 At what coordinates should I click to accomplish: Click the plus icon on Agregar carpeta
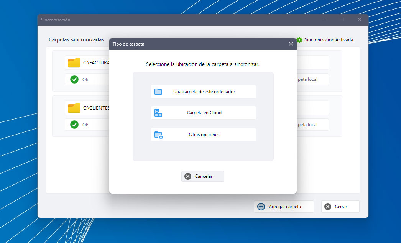coord(261,207)
